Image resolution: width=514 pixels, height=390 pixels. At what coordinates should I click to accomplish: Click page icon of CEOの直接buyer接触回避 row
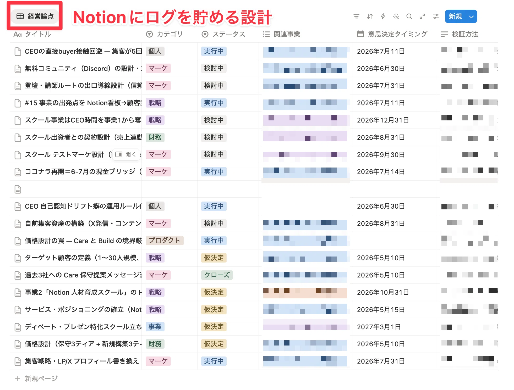coord(18,52)
